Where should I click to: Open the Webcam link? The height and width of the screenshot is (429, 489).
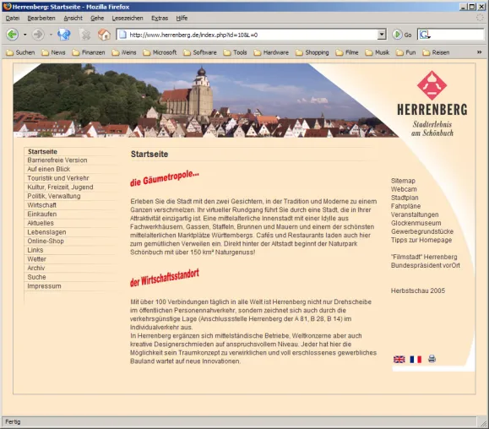(404, 189)
